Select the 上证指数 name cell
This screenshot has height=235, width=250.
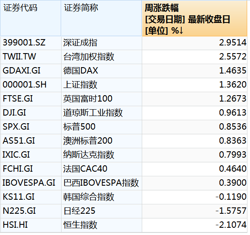pyautogui.click(x=101, y=85)
